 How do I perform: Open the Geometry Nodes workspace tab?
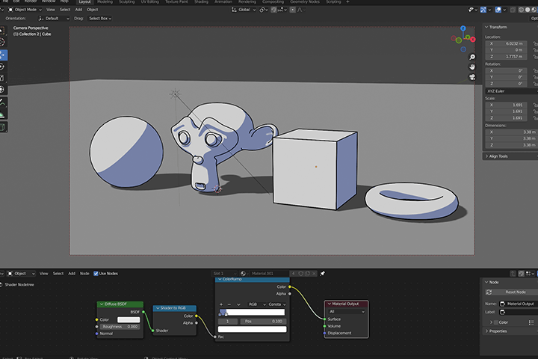(305, 1)
